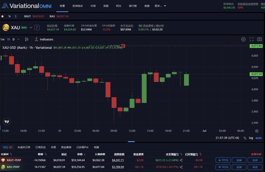
Task: Click the TradingView logo on chart
Action: [x=7, y=122]
